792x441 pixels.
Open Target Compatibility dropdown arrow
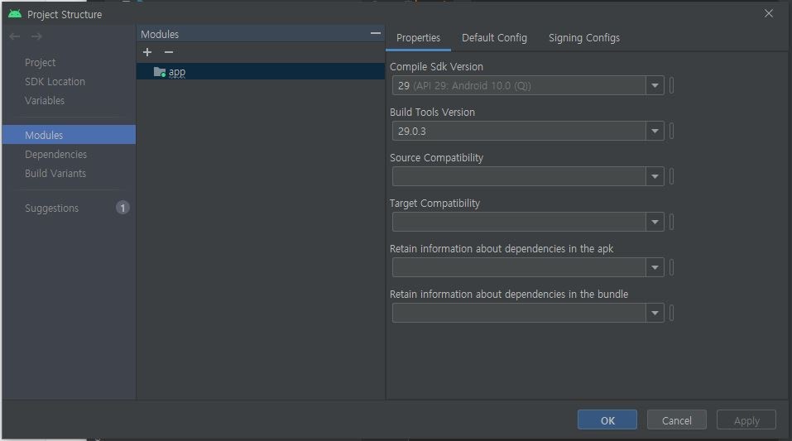(655, 222)
